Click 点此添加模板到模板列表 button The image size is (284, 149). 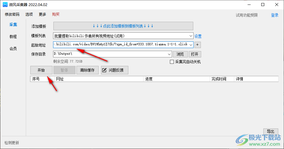pos(123,26)
